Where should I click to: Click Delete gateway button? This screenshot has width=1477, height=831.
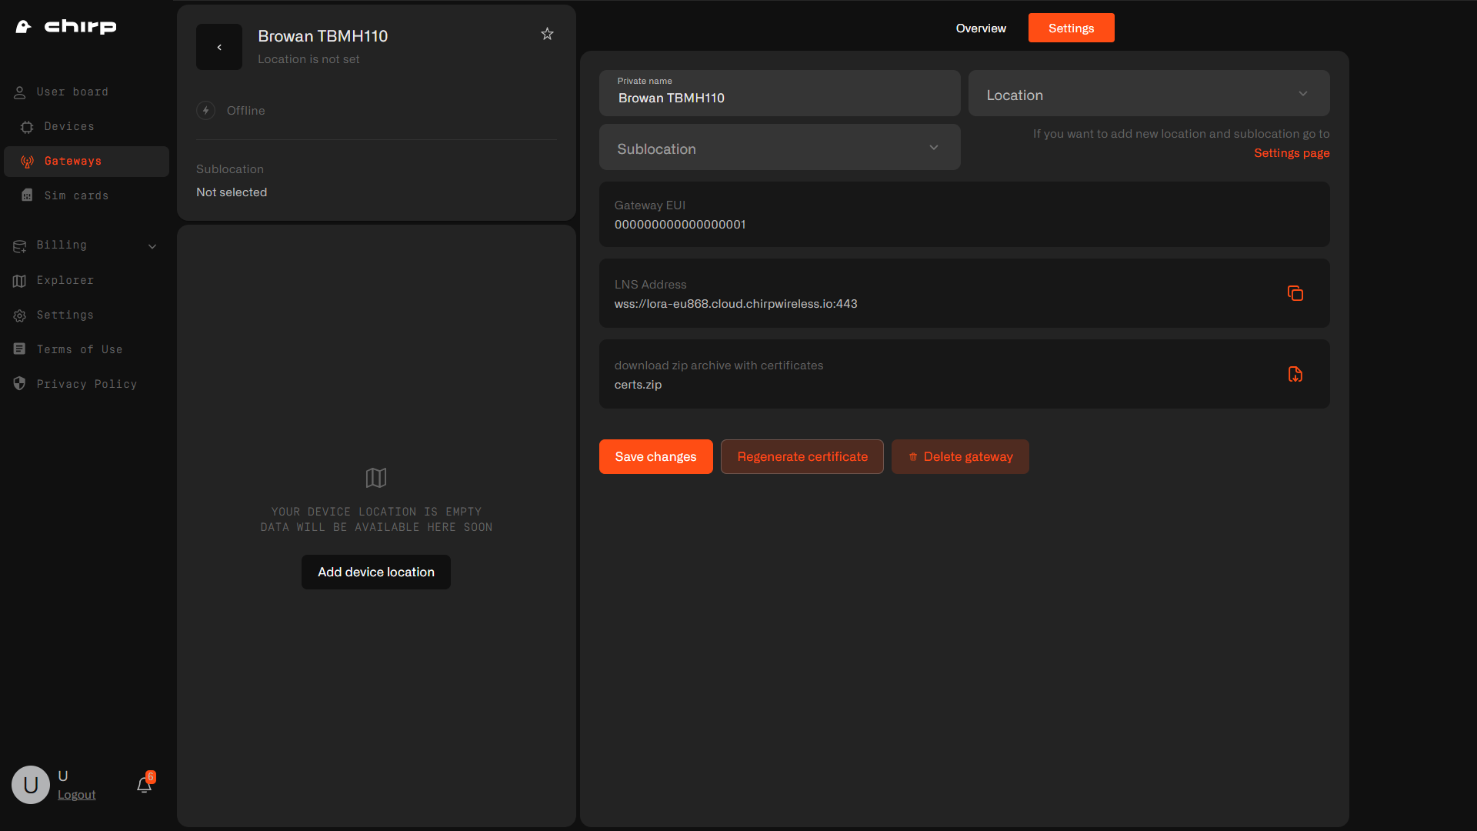coord(960,457)
